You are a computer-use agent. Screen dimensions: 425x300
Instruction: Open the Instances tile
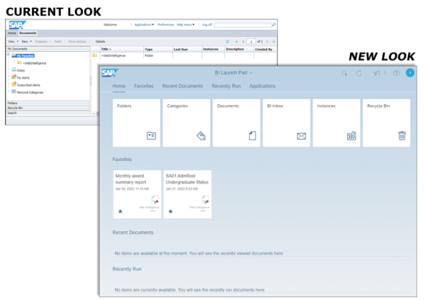pyautogui.click(x=336, y=123)
